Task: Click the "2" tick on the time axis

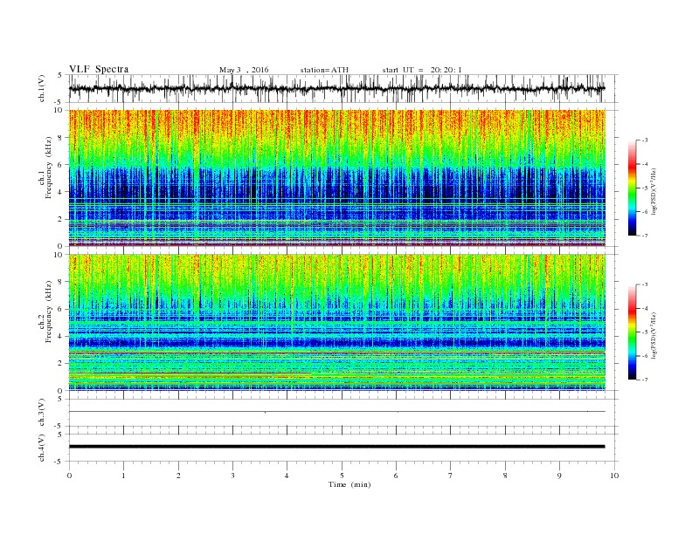Action: 178,476
